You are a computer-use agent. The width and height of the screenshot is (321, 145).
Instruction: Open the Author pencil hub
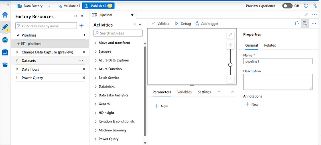pyautogui.click(x=5, y=27)
